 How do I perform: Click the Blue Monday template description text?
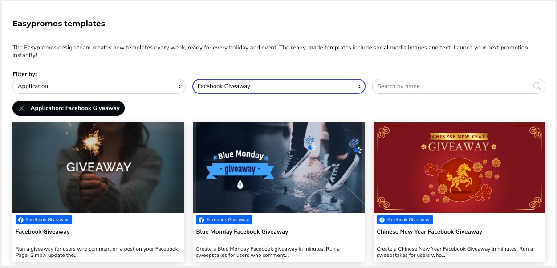click(x=268, y=252)
